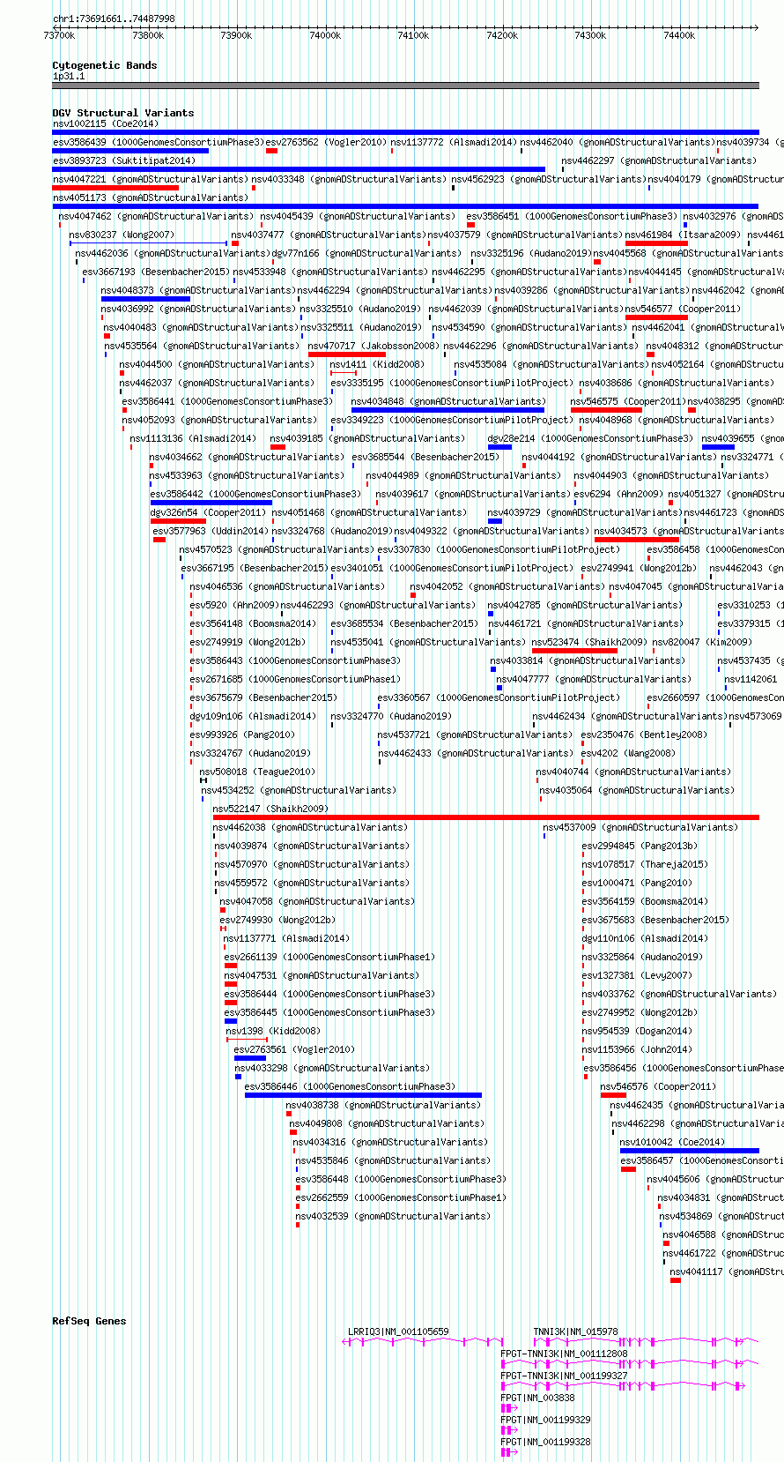Image resolution: width=784 pixels, height=1462 pixels.
Task: Select variant nsv1398 (Kidd2008)
Action: (272, 1031)
